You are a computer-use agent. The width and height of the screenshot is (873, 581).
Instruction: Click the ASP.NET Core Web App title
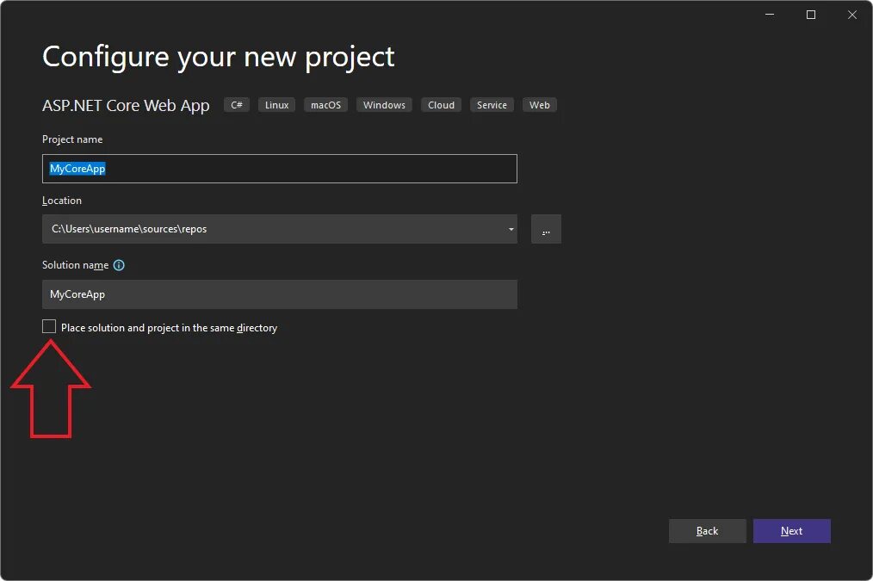point(126,105)
